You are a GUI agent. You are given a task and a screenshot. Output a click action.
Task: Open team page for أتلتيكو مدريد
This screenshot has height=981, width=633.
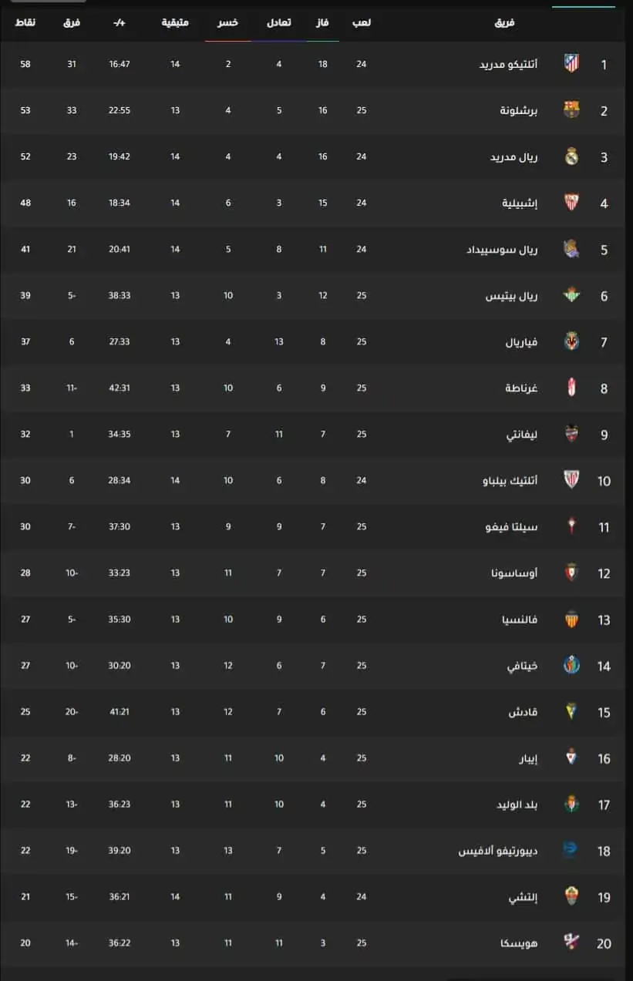pyautogui.click(x=509, y=64)
